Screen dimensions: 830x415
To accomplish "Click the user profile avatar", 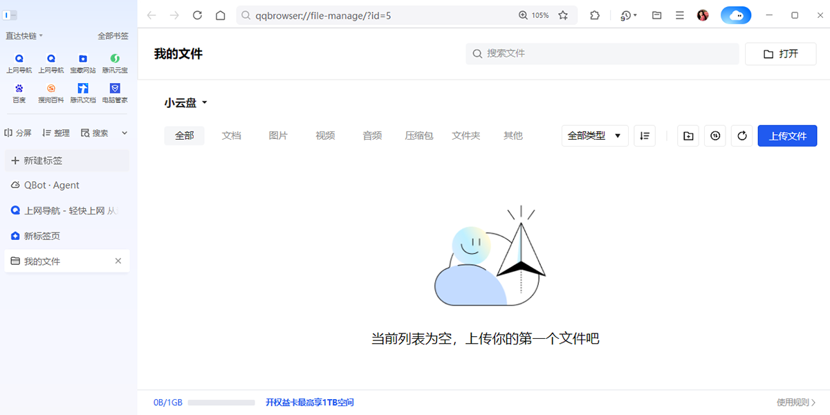I will click(x=703, y=15).
